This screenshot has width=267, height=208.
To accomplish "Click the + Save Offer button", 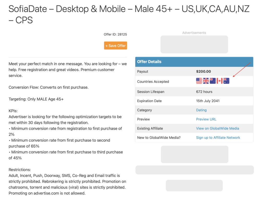I will (x=115, y=45).
